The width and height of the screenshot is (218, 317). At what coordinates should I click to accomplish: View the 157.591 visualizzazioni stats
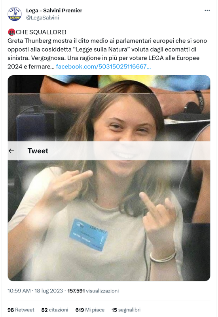(93, 291)
